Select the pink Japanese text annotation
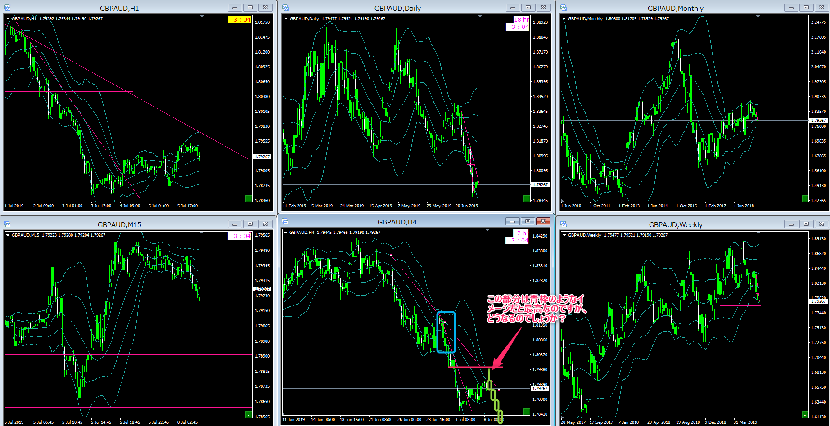 coord(536,309)
